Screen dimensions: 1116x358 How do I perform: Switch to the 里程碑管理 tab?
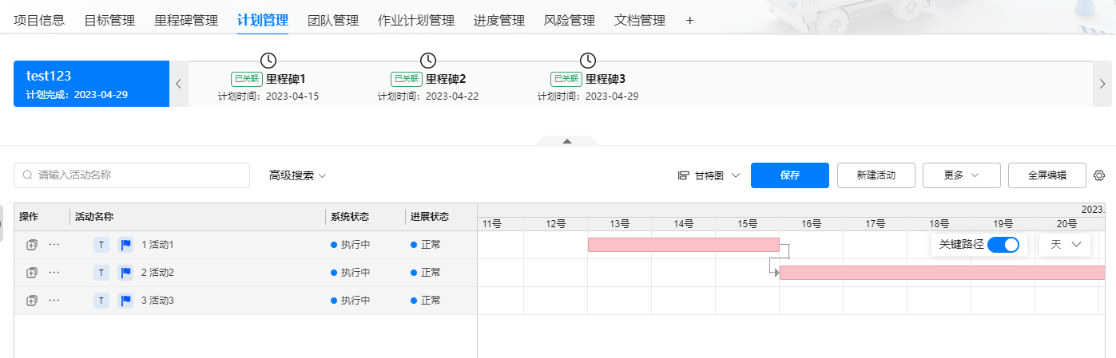pyautogui.click(x=186, y=21)
